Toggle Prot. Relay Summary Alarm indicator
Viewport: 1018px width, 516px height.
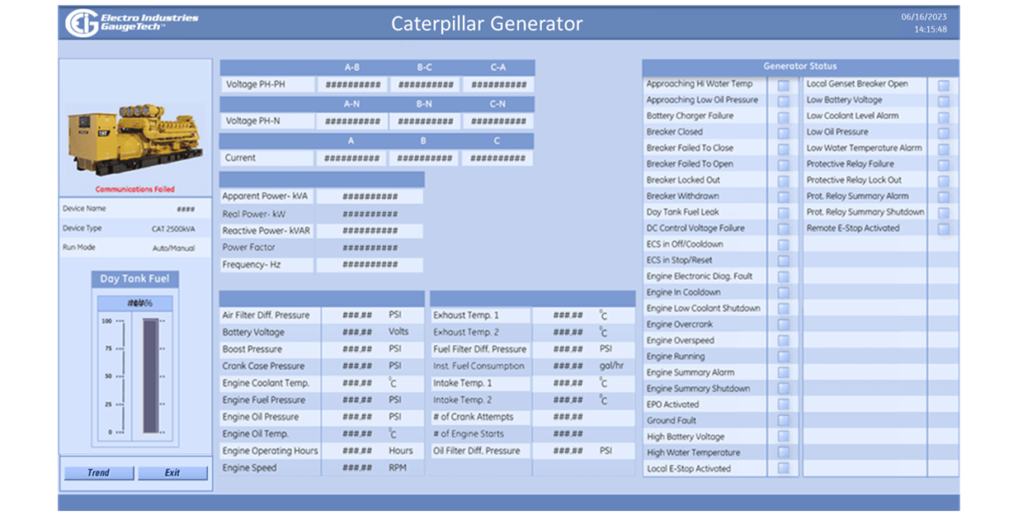tap(943, 196)
